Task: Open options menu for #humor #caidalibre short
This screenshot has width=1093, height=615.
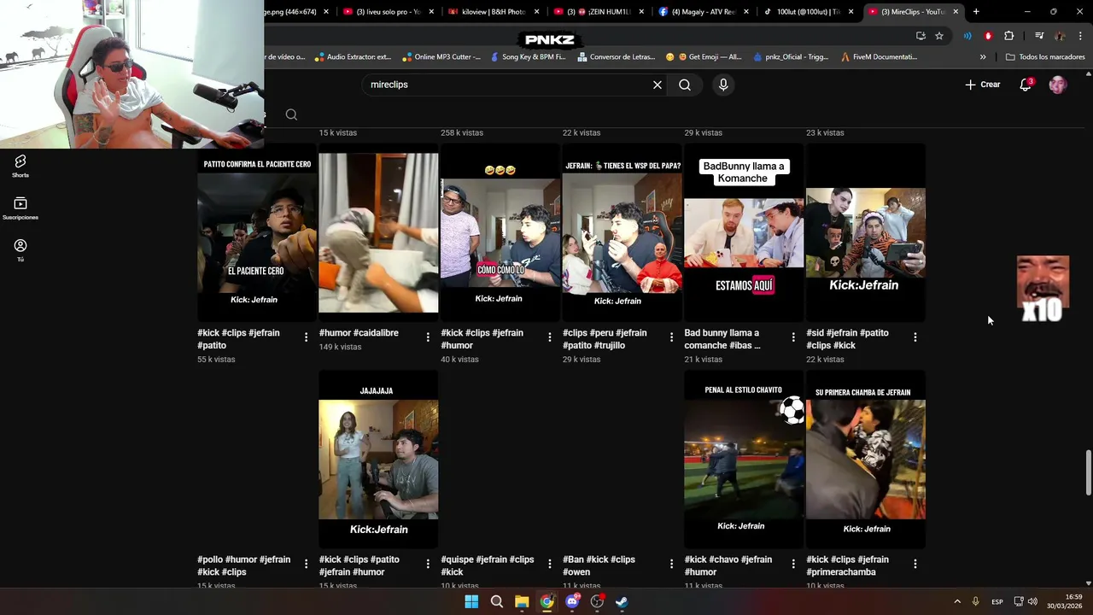Action: click(x=428, y=337)
